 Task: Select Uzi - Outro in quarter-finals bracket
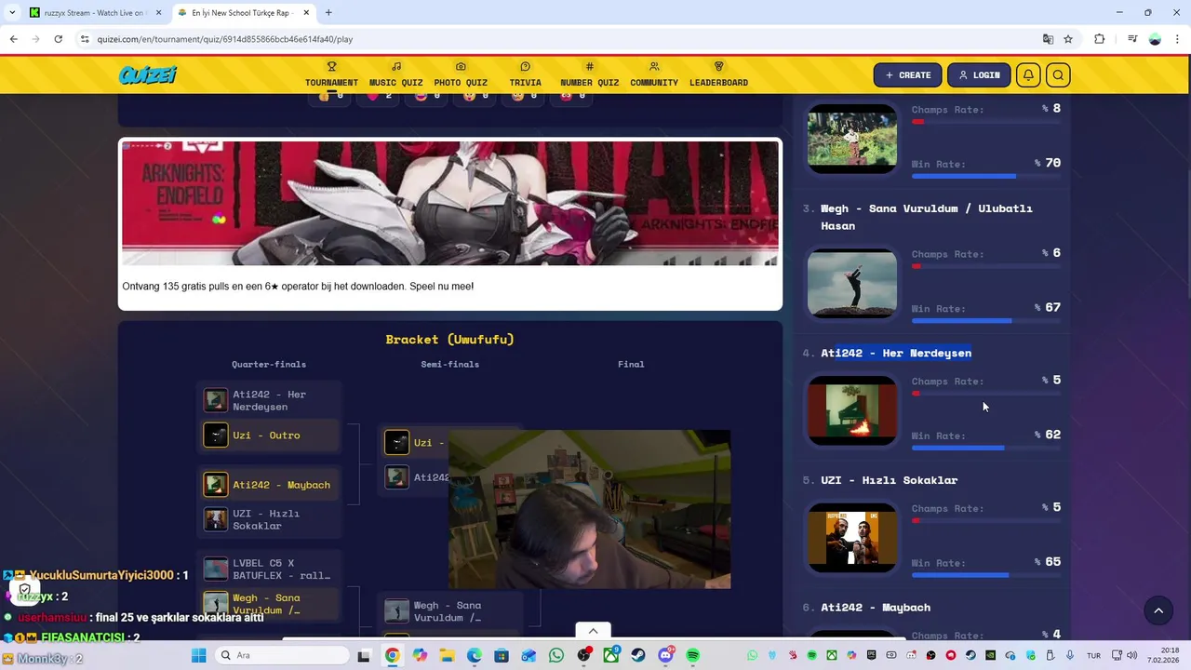[270, 435]
